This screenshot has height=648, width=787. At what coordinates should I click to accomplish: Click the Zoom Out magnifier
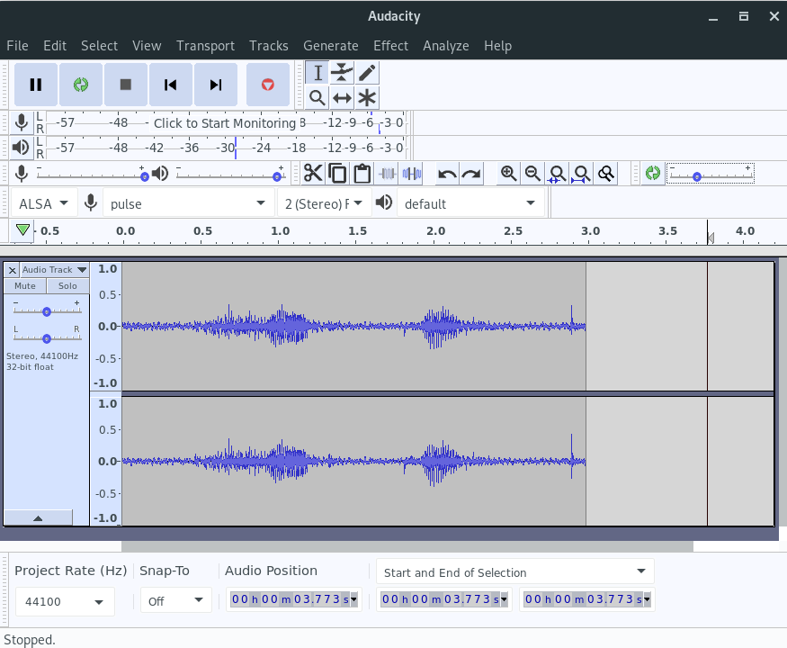tap(532, 174)
